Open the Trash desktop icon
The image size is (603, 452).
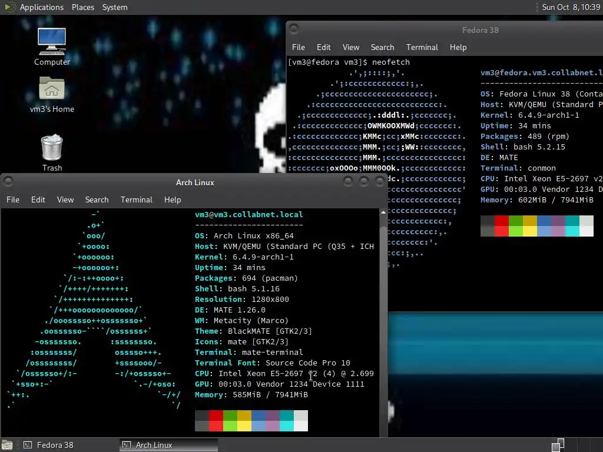52,152
